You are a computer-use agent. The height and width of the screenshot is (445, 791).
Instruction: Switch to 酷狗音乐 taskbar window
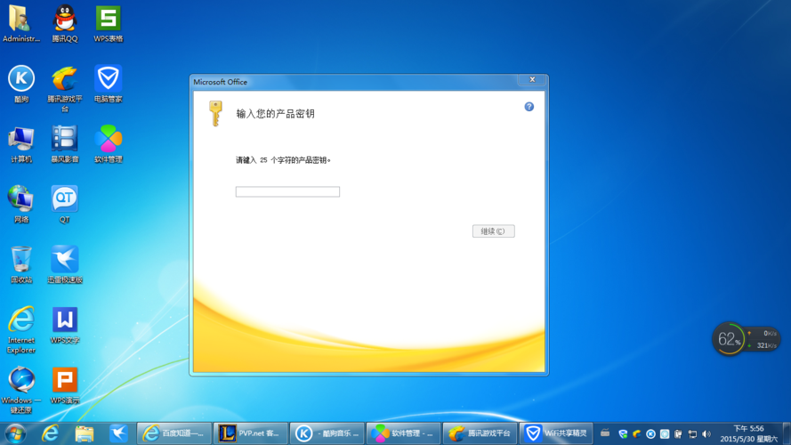[327, 433]
